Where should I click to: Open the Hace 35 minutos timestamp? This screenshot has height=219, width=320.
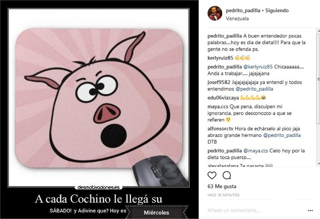click(x=223, y=195)
